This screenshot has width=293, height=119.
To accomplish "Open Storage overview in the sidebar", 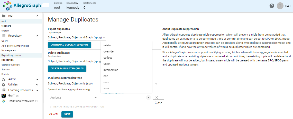I will point(11,65).
